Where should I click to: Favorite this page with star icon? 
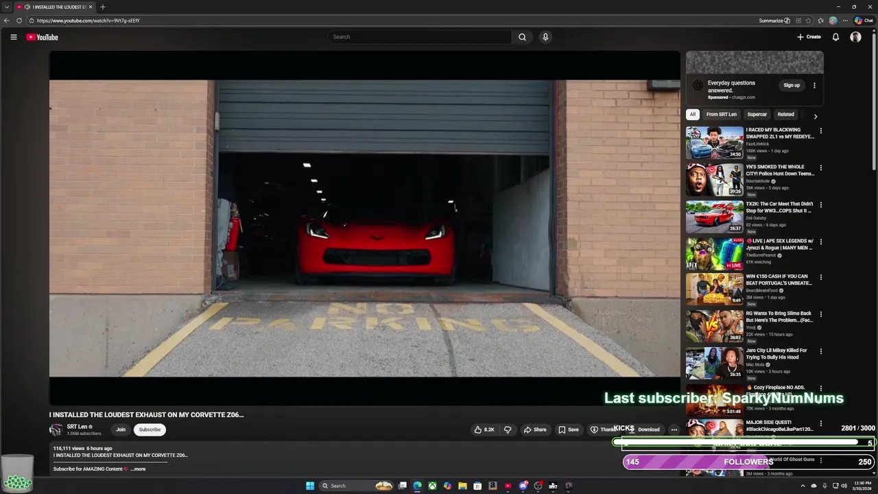tap(809, 21)
